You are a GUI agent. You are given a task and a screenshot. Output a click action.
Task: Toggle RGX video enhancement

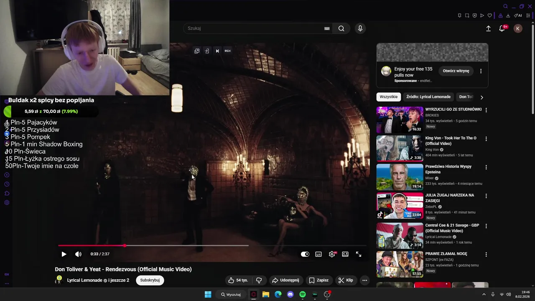(228, 51)
